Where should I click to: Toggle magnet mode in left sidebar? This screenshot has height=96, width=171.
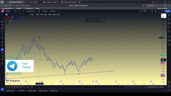tap(2, 50)
